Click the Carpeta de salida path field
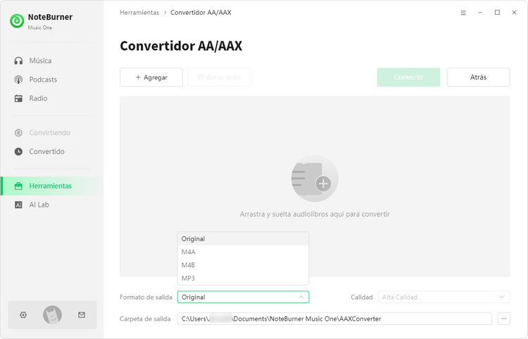This screenshot has width=528, height=339. pos(334,319)
